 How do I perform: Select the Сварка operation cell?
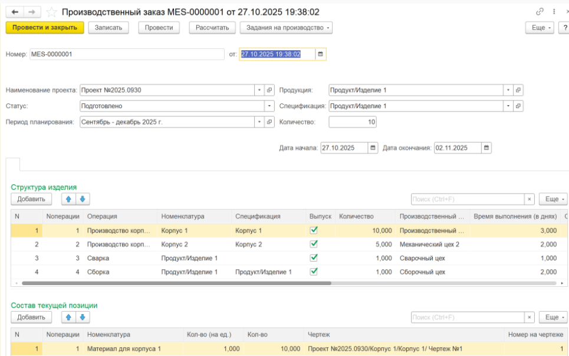[120, 258]
